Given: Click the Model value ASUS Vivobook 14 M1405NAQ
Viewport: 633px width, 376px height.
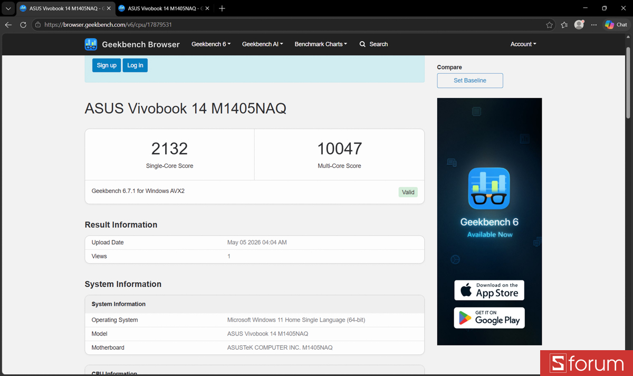Looking at the screenshot, I should pos(267,334).
